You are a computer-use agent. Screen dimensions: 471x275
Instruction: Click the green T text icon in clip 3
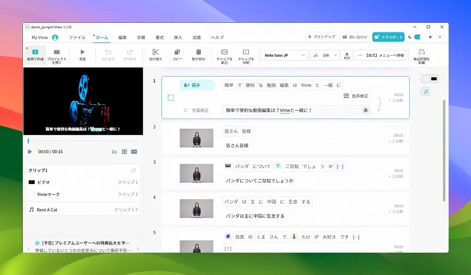(278, 166)
